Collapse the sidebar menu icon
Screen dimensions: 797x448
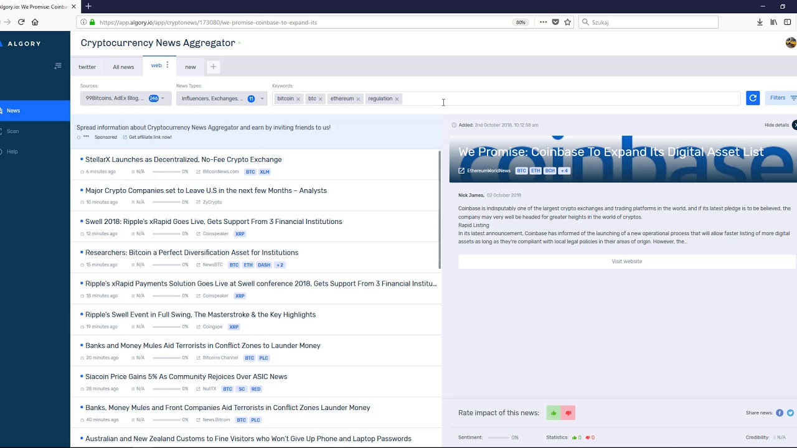click(58, 66)
